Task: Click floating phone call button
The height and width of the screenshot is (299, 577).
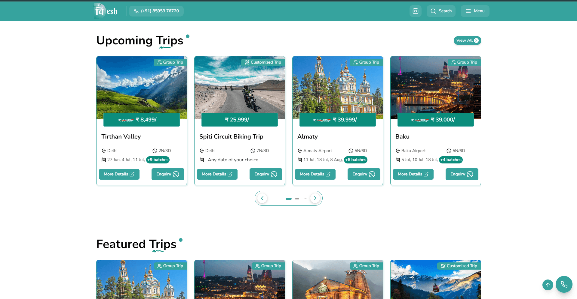Action: 564,284
